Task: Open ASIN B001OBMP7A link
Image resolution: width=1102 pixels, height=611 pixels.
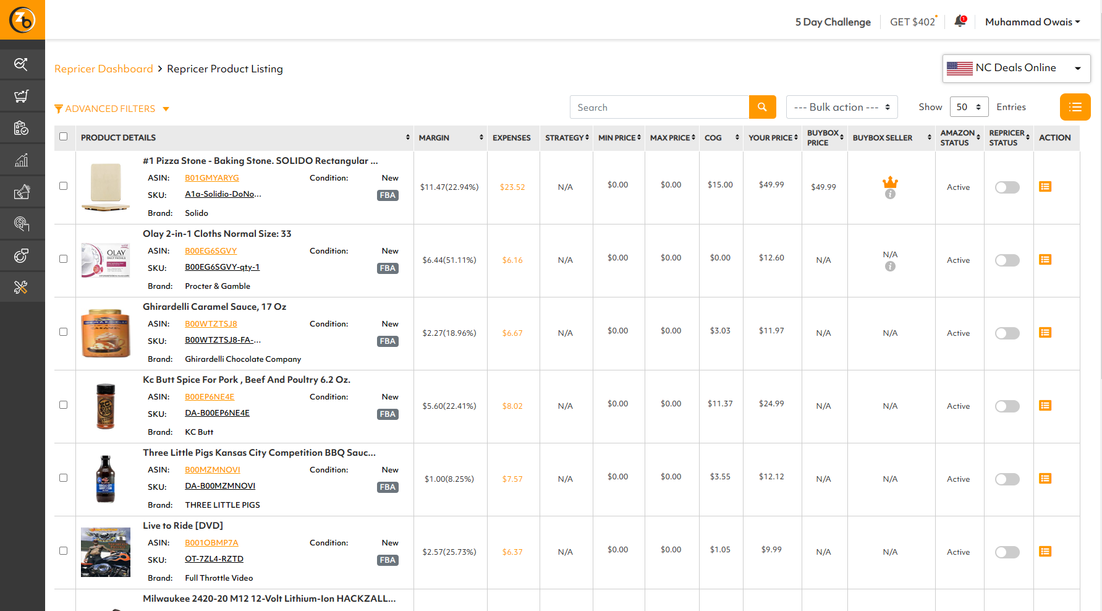Action: (x=211, y=543)
